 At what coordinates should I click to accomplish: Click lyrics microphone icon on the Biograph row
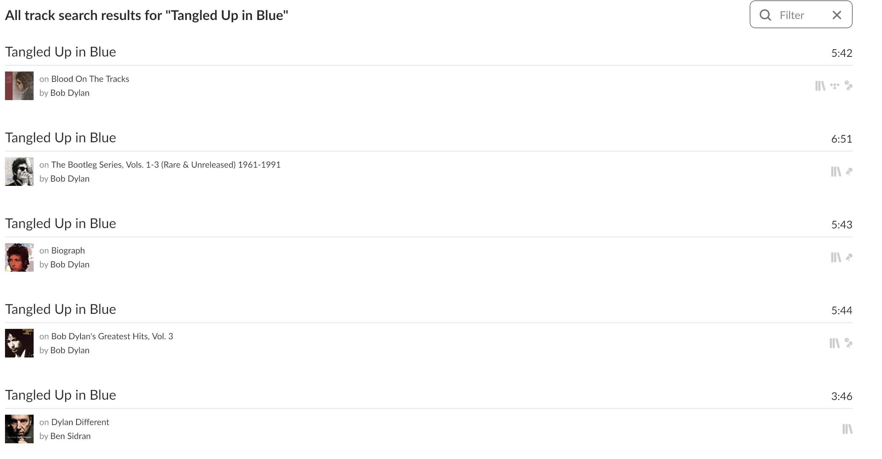(849, 257)
